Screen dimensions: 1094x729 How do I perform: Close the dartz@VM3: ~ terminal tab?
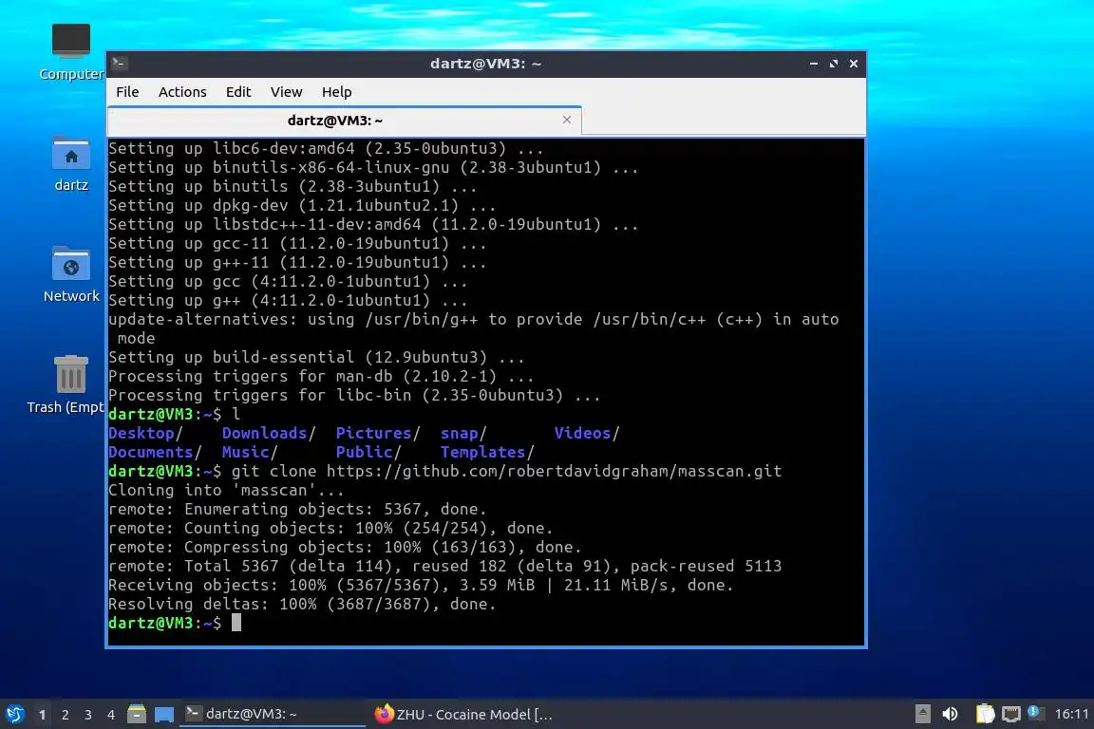coord(567,120)
